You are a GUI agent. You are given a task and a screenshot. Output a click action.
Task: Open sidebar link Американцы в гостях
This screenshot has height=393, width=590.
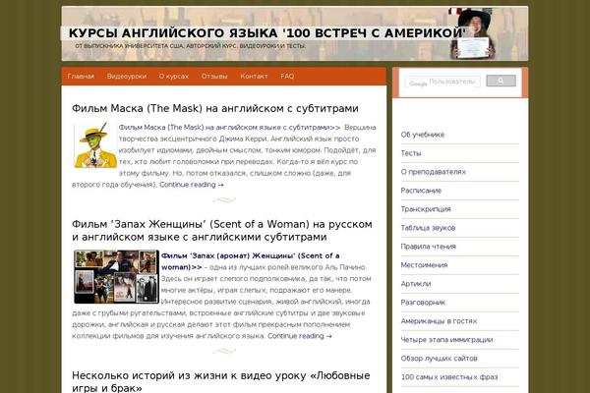point(439,321)
